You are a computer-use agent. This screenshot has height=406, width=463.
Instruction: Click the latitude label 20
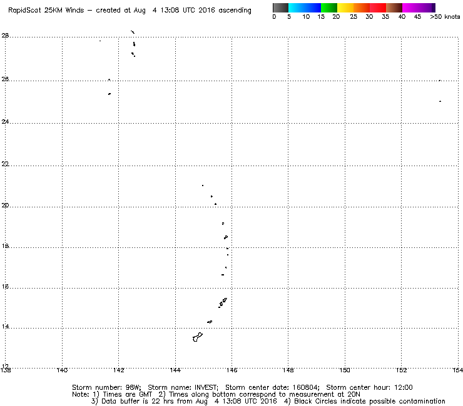(5, 205)
